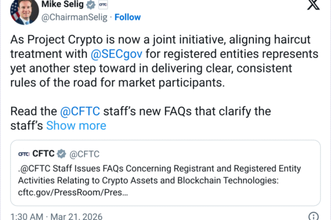331x220 pixels.
Task: Click the bold CFTC name in the quoted post
Action: [x=45, y=153]
